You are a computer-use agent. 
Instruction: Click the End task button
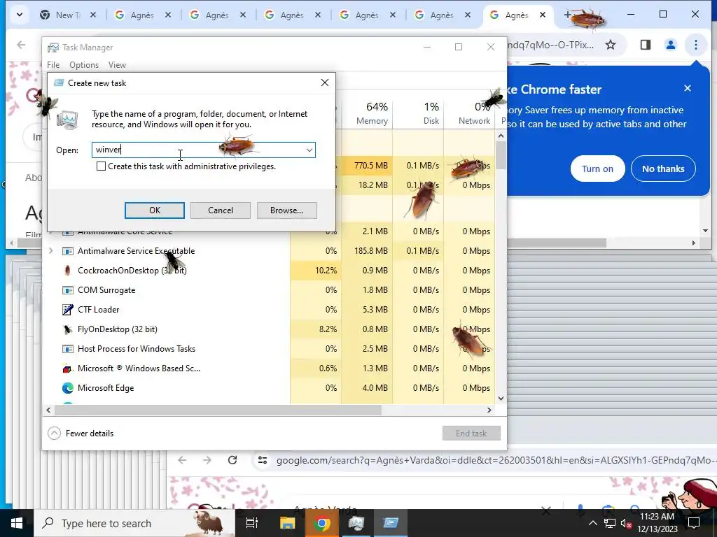pyautogui.click(x=471, y=434)
